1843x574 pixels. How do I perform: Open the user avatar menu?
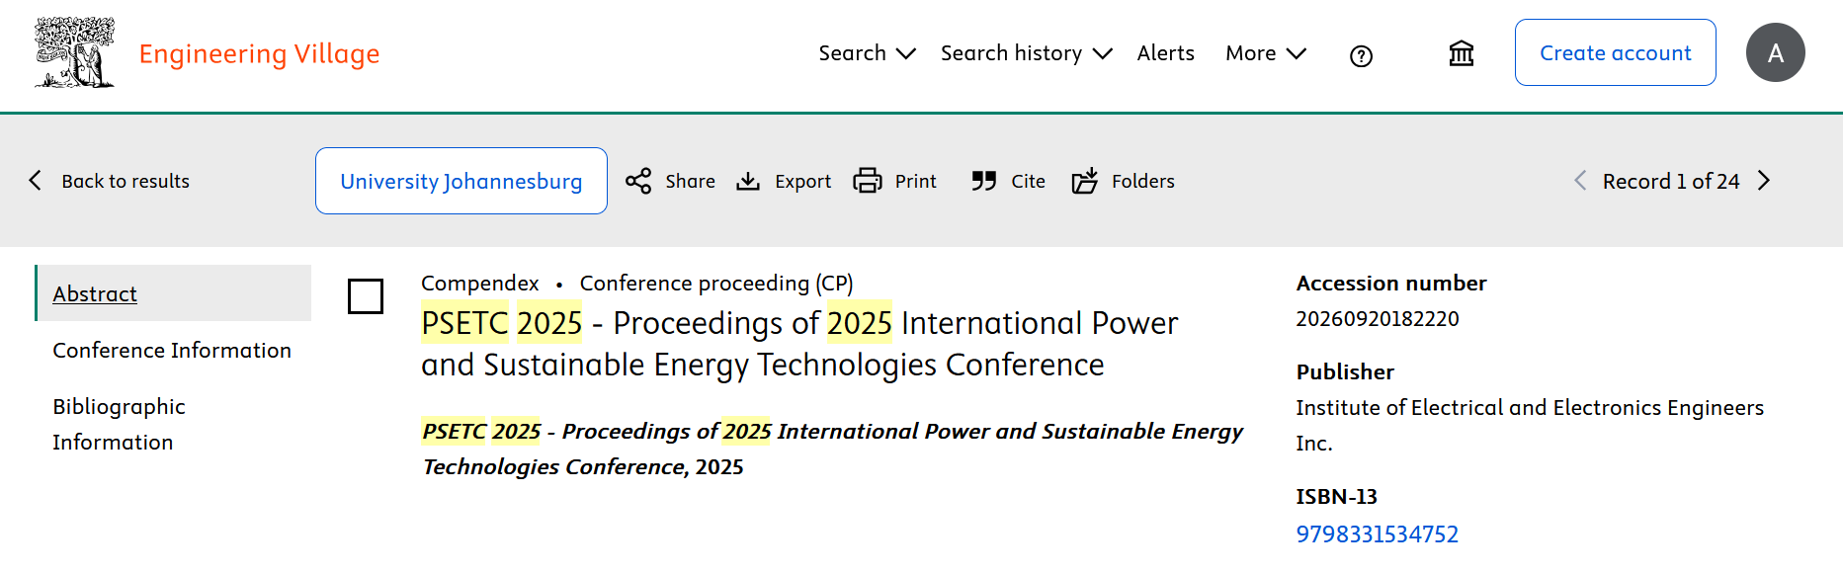pyautogui.click(x=1775, y=52)
